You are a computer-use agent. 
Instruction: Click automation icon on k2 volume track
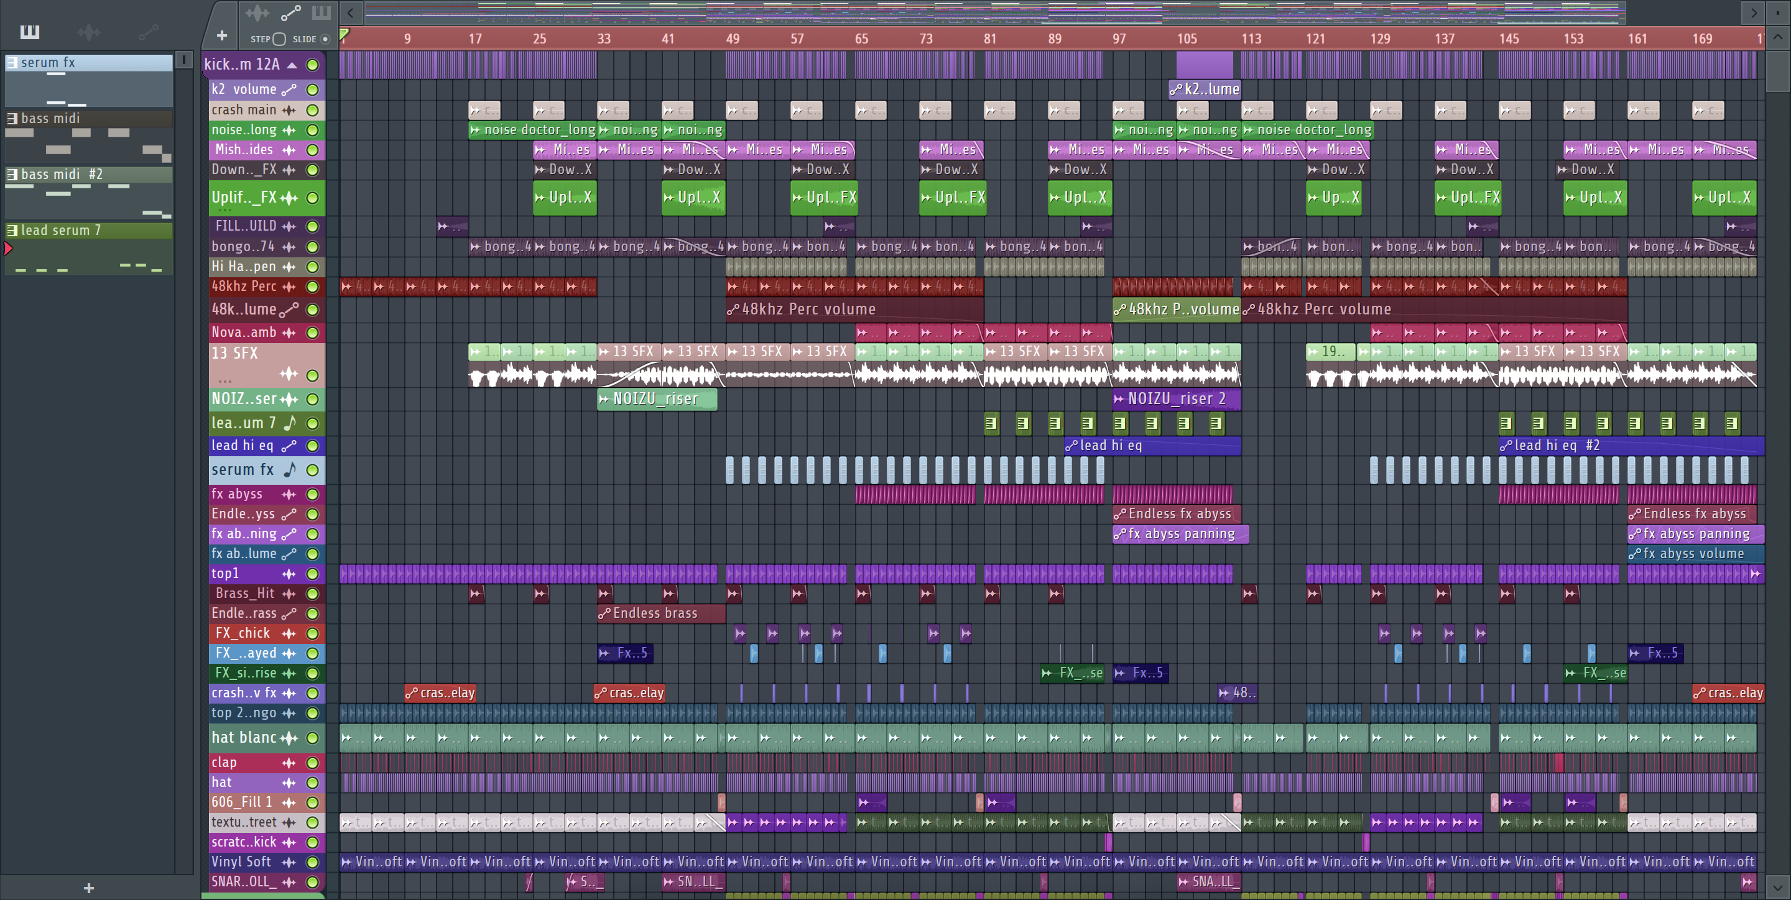(289, 90)
